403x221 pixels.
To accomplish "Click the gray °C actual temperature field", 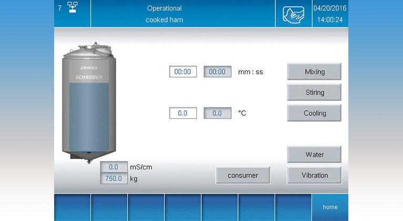I will click(217, 113).
